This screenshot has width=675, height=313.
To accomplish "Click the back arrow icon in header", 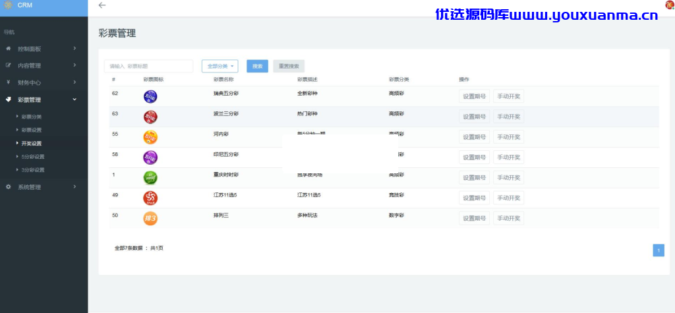I will pyautogui.click(x=102, y=5).
